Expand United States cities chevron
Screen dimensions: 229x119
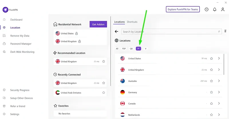[219, 59]
